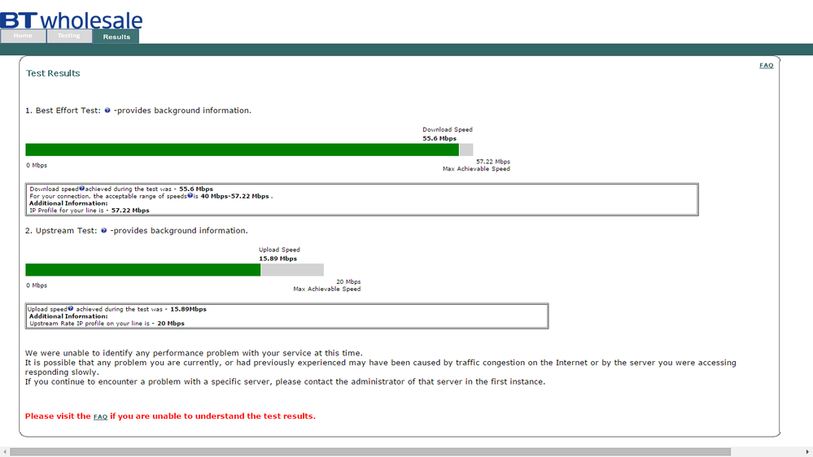Open the Home tab
813x457 pixels.
(23, 36)
